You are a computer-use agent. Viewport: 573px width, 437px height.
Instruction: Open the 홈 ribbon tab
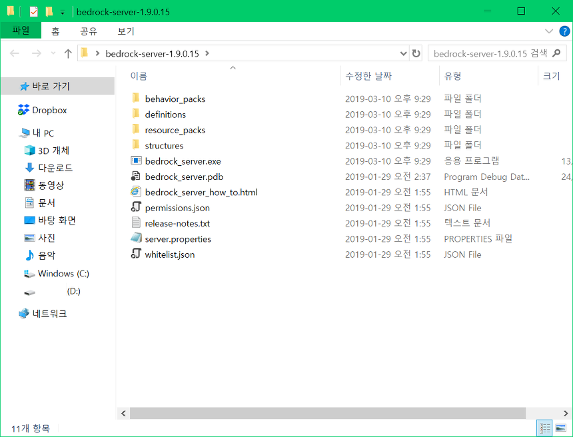tap(55, 31)
